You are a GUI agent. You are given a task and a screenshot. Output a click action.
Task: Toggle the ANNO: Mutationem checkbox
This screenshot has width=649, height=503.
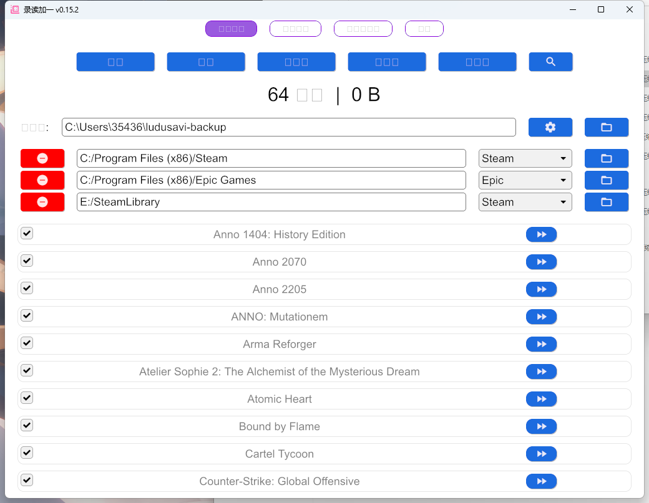[27, 315]
